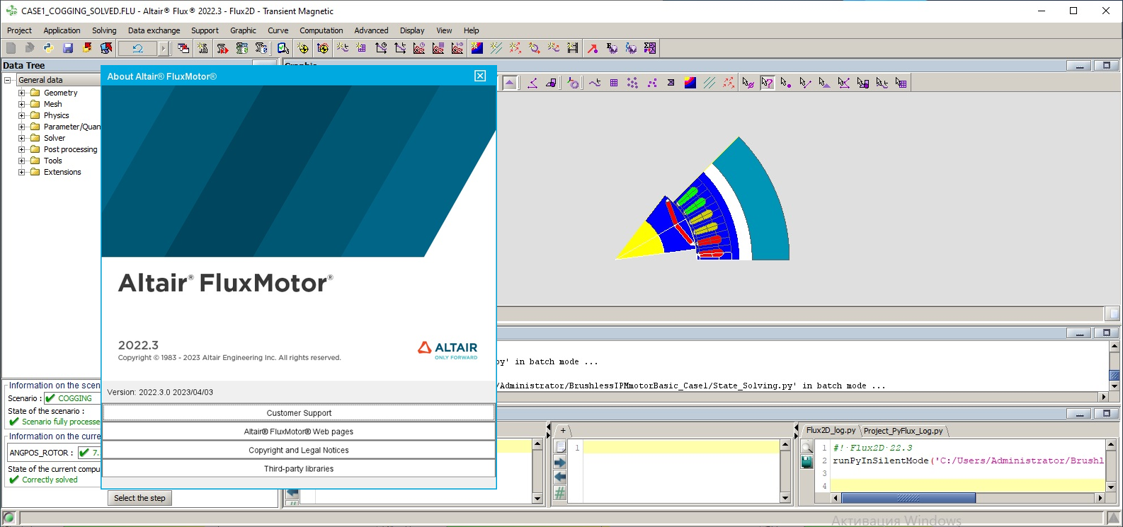
Task: Open the undo history dropdown arrow
Action: point(164,48)
